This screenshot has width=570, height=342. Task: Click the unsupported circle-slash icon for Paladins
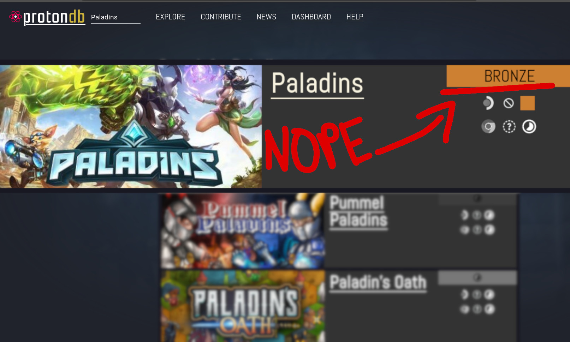pyautogui.click(x=509, y=103)
